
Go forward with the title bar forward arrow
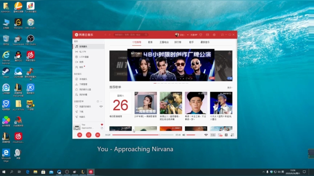pyautogui.click(x=110, y=35)
